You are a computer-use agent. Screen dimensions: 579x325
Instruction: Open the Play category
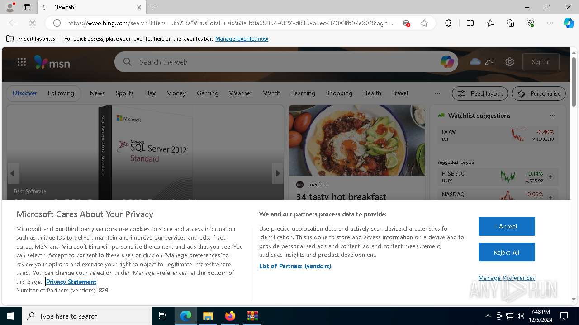tap(150, 93)
